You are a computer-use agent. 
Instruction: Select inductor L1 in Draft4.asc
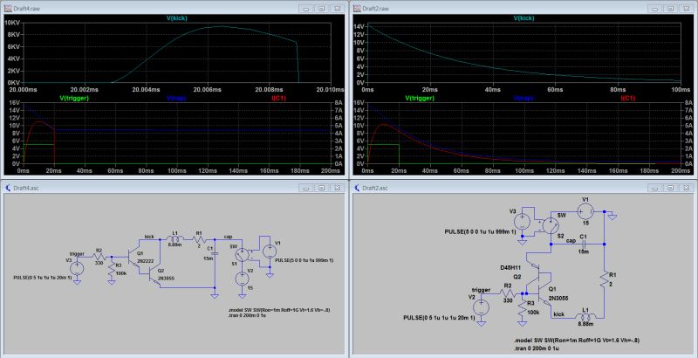[x=174, y=238]
